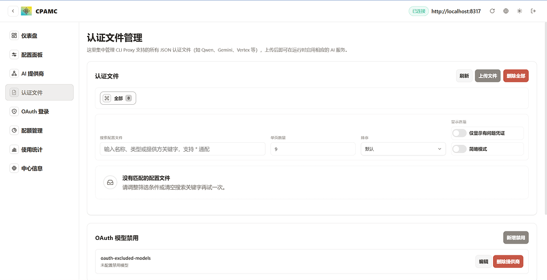This screenshot has height=280, width=547.
Task: Click the 上传文件 button
Action: point(488,76)
